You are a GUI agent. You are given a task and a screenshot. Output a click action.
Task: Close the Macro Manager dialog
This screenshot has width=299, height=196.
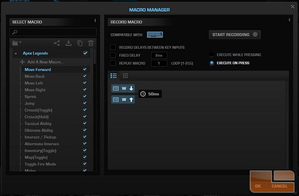coord(293,7)
